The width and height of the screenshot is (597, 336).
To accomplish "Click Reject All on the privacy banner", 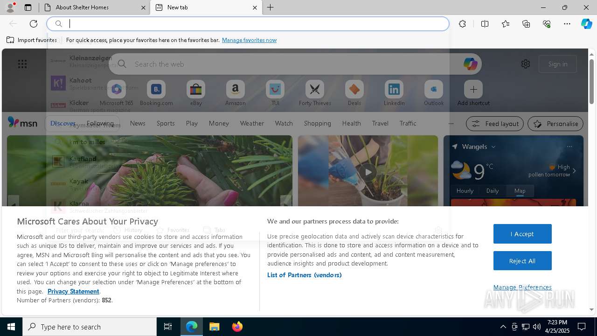I will click(x=522, y=261).
